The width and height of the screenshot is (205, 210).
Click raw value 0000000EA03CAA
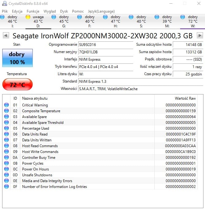coord(180,146)
